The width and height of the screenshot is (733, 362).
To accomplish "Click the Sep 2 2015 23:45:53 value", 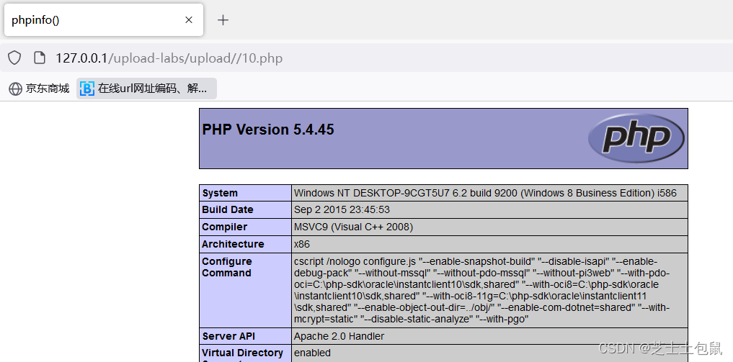I will pos(342,210).
